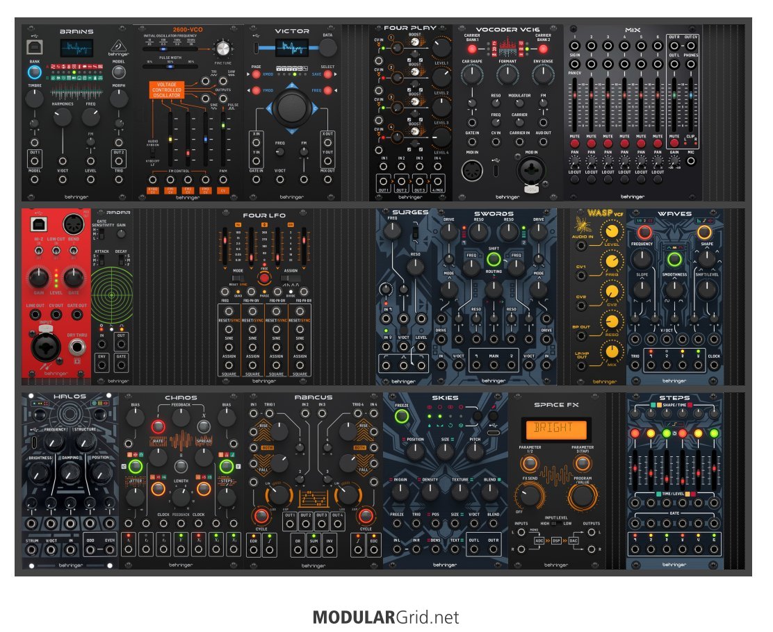Click the CLOCK jack on the Waves module

(715, 365)
